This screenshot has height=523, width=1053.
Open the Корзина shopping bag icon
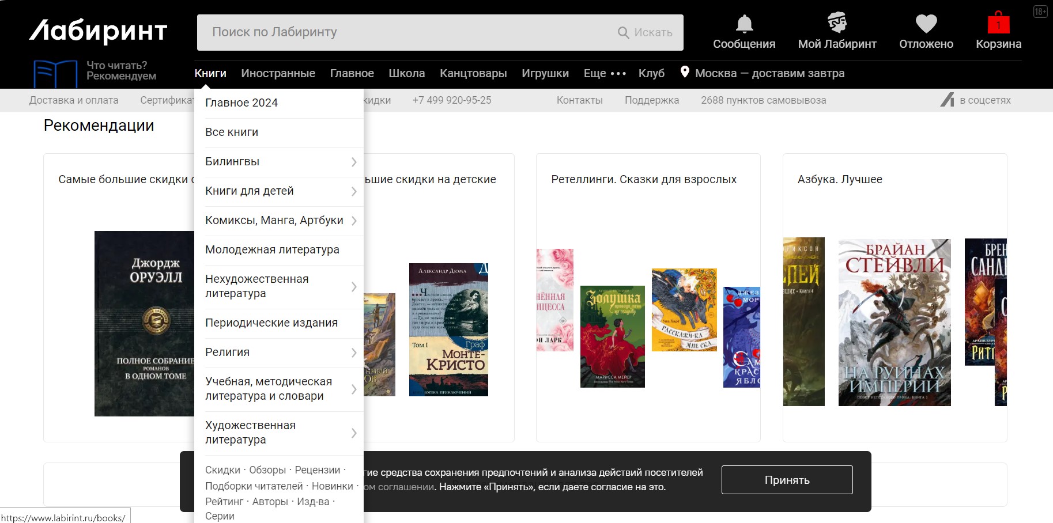998,22
